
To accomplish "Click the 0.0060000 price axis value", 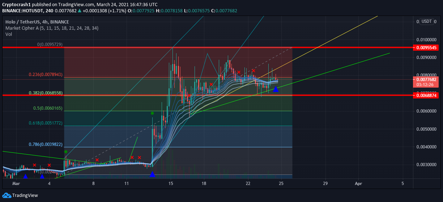I will coord(426,111).
